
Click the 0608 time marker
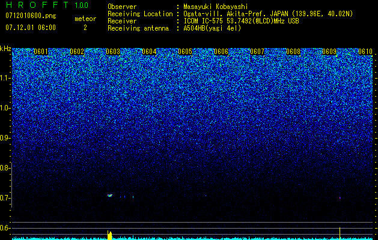coord(293,52)
